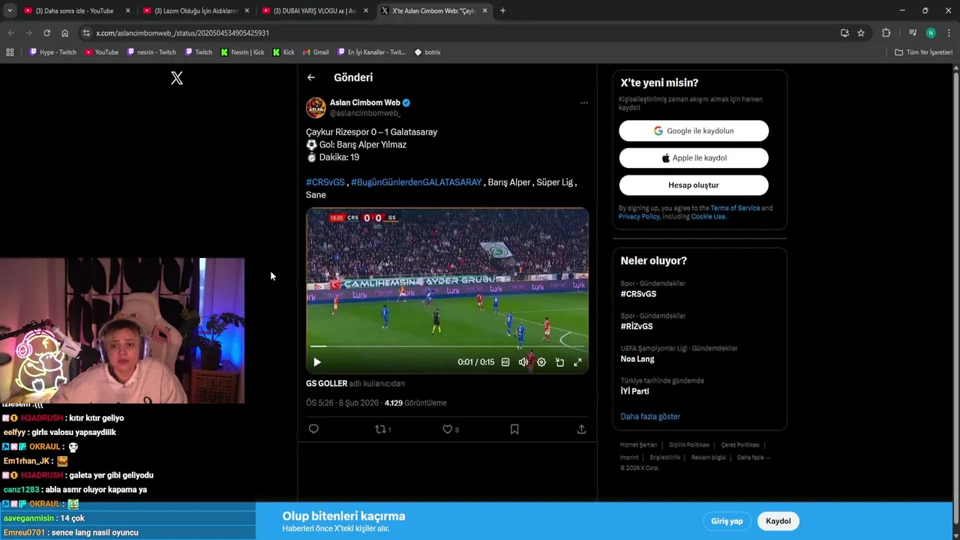
Task: Expand footer Daha fazla menu
Action: [753, 457]
